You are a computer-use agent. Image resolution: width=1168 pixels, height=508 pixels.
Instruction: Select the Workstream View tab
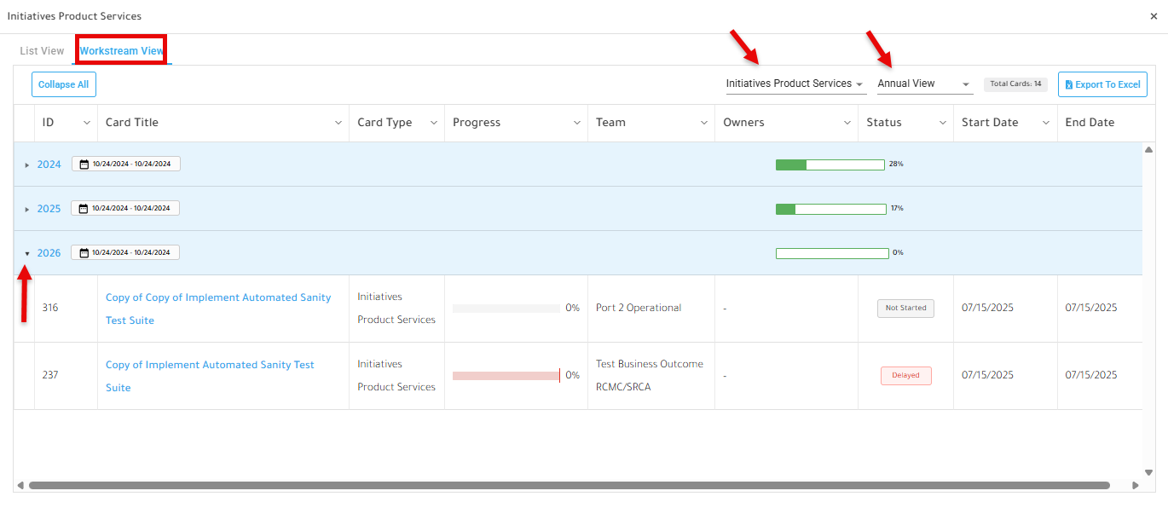tap(122, 51)
